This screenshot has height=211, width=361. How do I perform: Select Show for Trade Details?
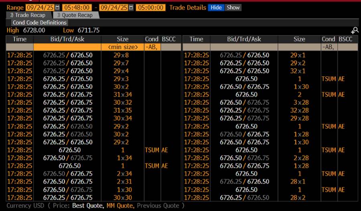click(233, 8)
